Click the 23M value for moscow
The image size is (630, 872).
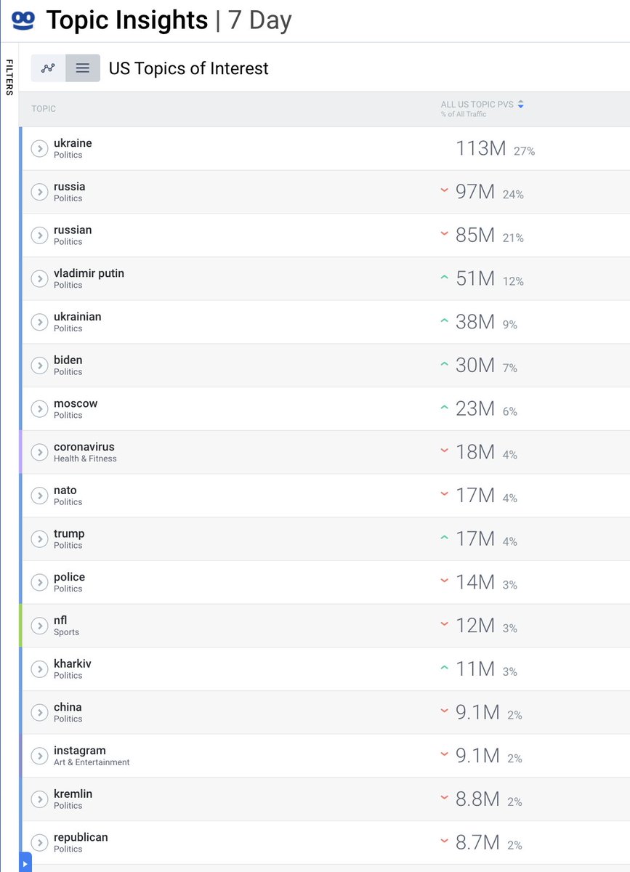(475, 408)
